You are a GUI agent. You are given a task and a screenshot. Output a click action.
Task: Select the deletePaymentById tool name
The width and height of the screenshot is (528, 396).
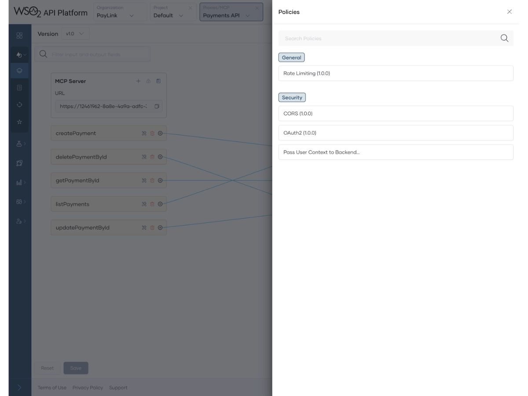click(81, 157)
